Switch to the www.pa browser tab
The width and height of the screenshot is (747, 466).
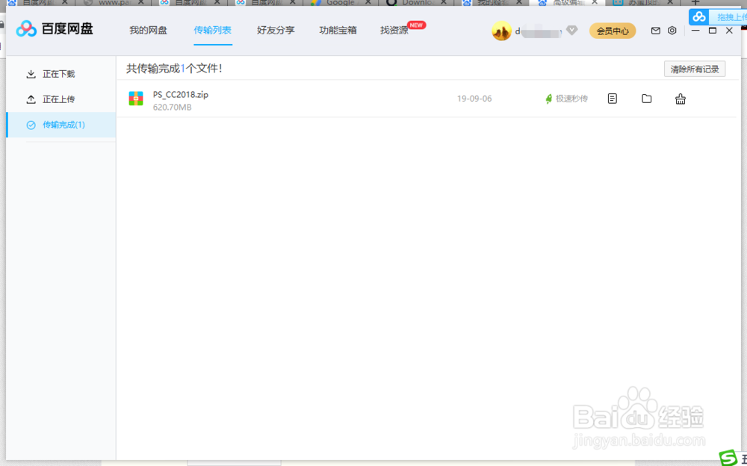pos(114,2)
